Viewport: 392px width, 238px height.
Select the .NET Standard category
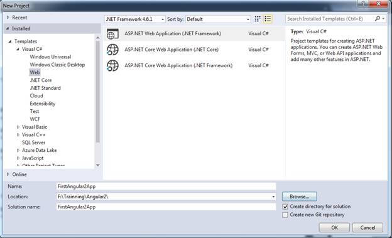pos(45,88)
